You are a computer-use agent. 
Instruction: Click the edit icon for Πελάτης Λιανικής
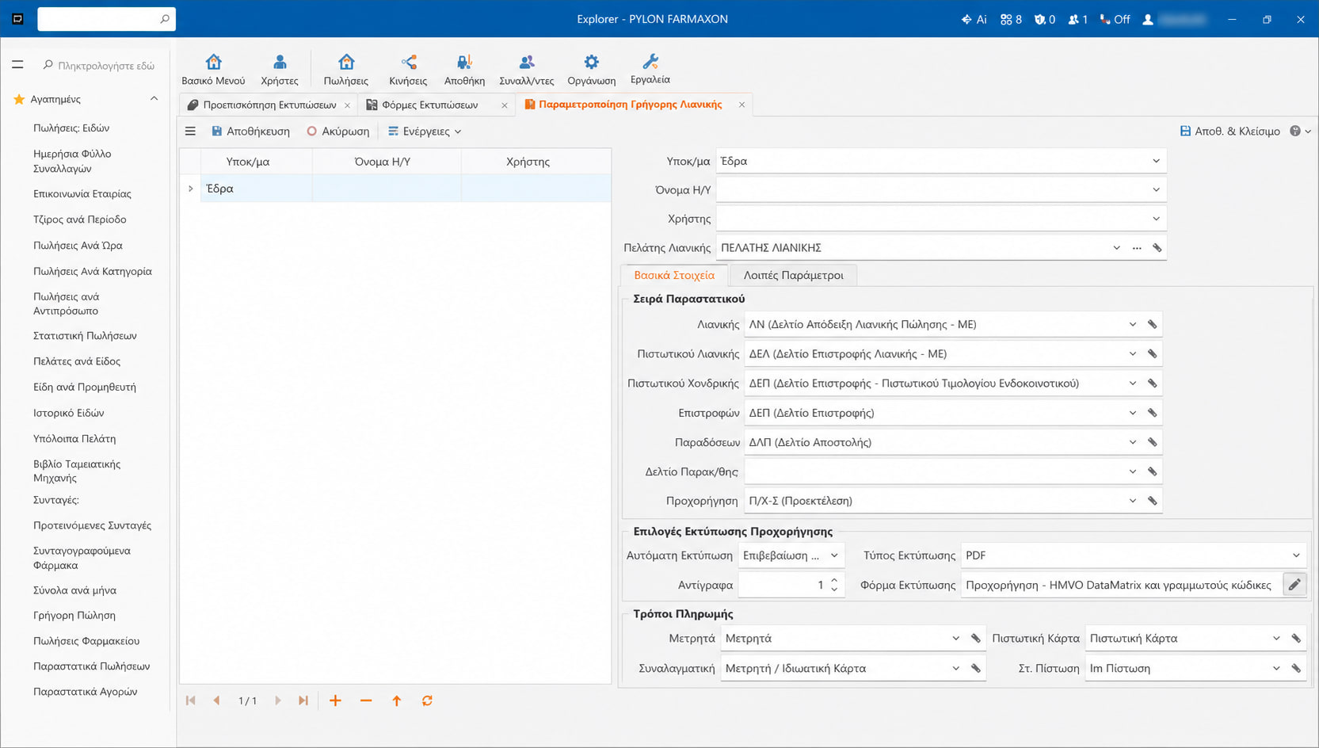[x=1157, y=248]
